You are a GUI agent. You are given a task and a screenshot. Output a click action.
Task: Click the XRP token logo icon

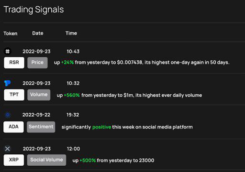pos(8,149)
